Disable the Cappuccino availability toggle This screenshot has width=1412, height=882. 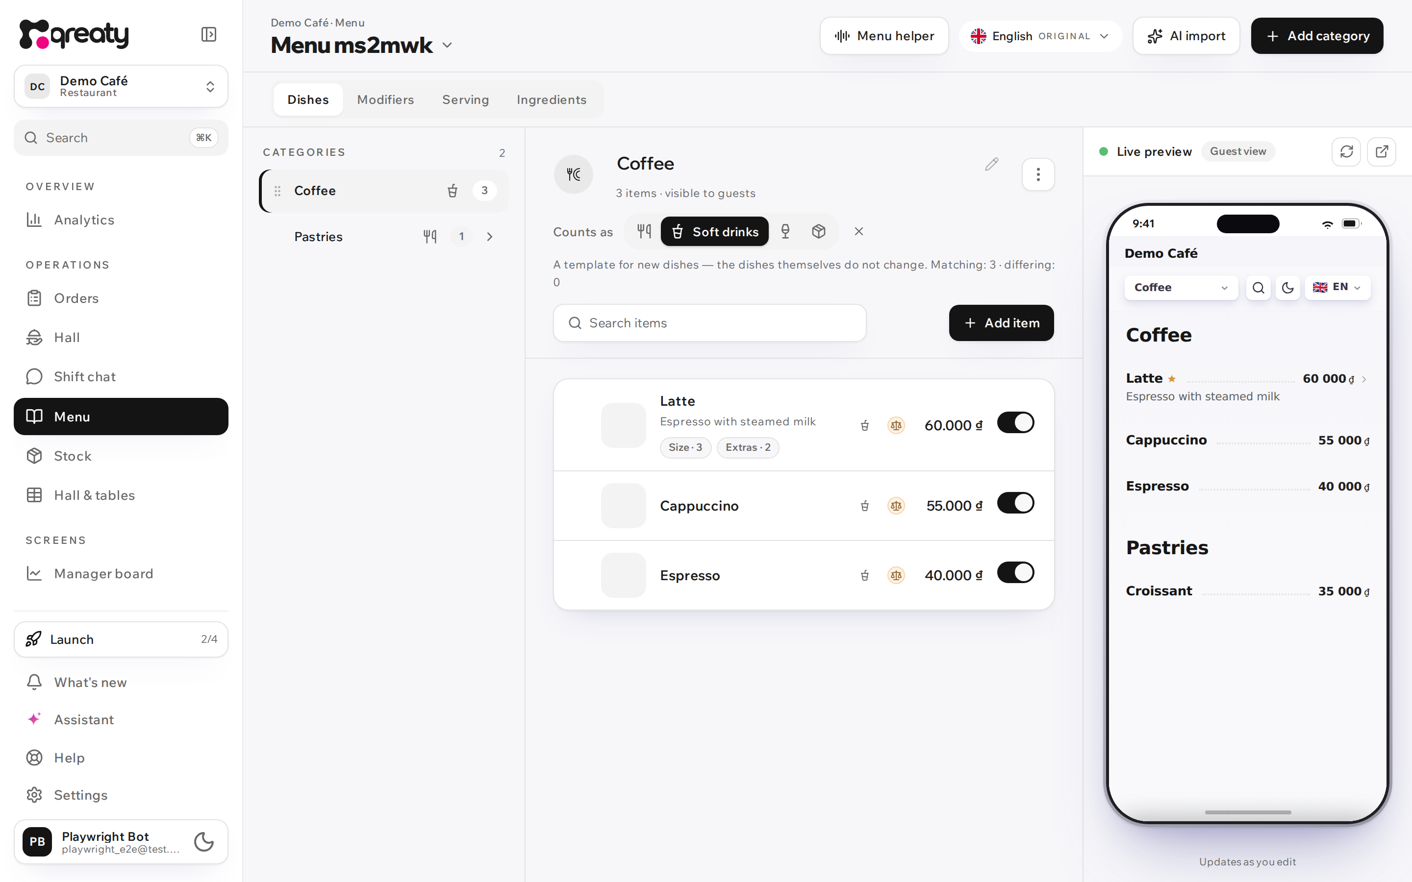click(x=1015, y=503)
